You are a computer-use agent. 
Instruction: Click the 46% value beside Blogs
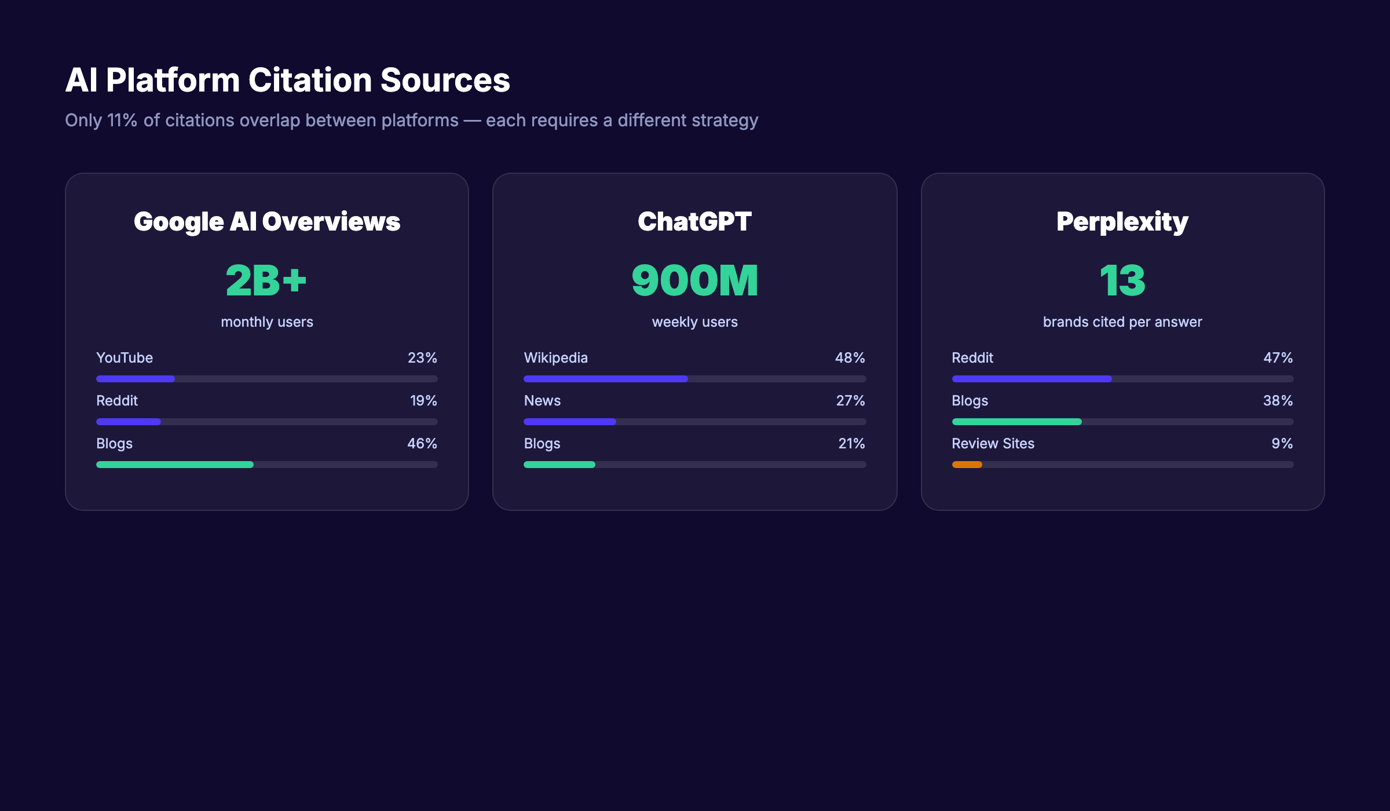tap(421, 443)
